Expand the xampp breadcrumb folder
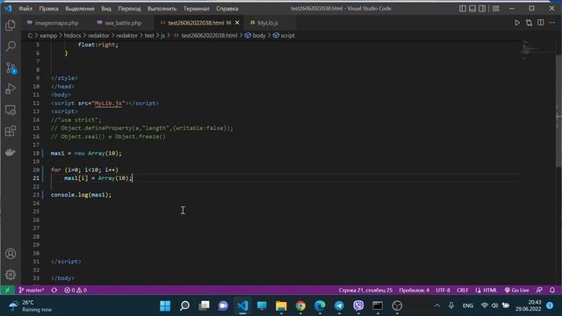 (48, 35)
